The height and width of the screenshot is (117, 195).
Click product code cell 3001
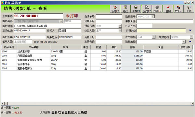9,64
